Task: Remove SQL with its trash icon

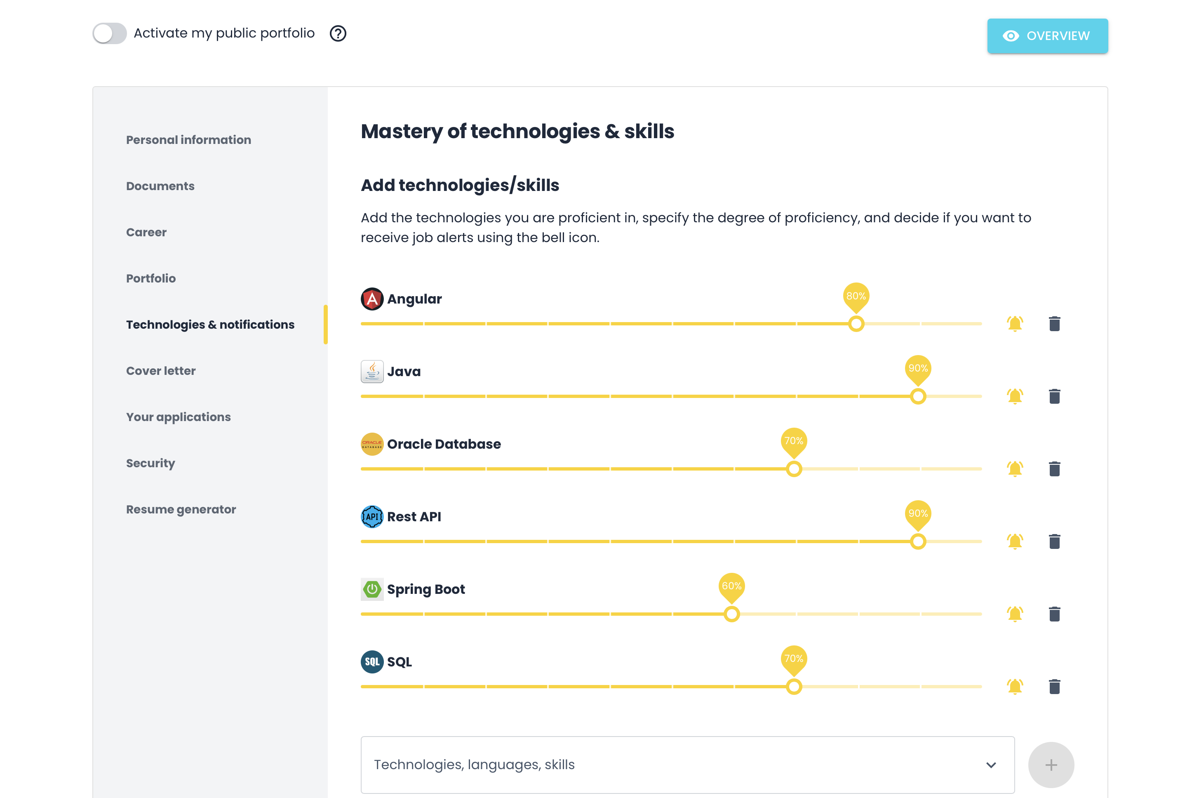Action: [x=1054, y=687]
